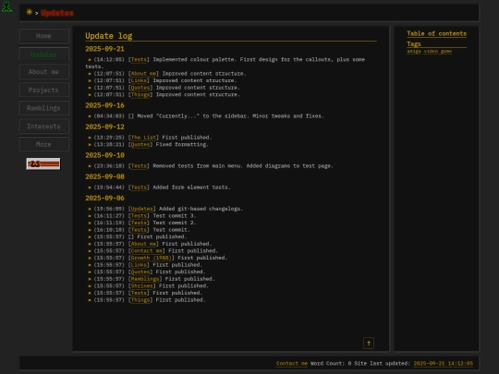Open Links link in the 12:07:51 entry
499x374 pixels.
click(139, 80)
